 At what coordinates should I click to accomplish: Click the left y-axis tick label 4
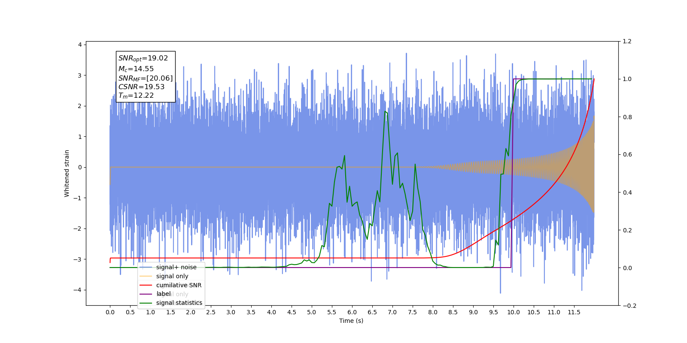pos(80,45)
